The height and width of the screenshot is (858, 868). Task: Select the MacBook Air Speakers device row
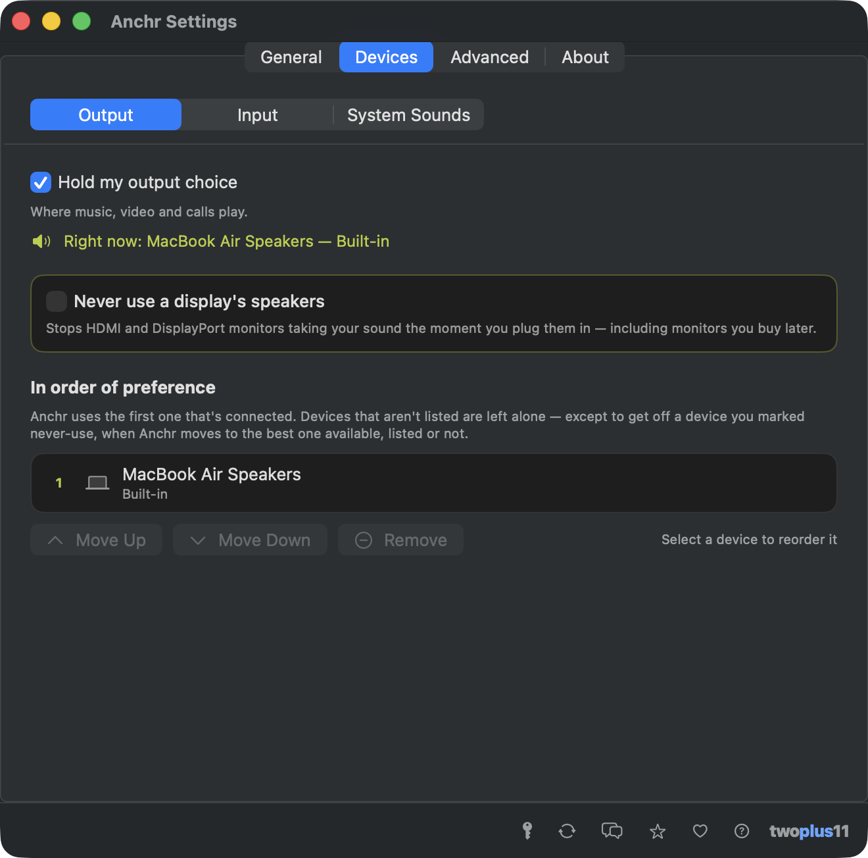coord(433,483)
